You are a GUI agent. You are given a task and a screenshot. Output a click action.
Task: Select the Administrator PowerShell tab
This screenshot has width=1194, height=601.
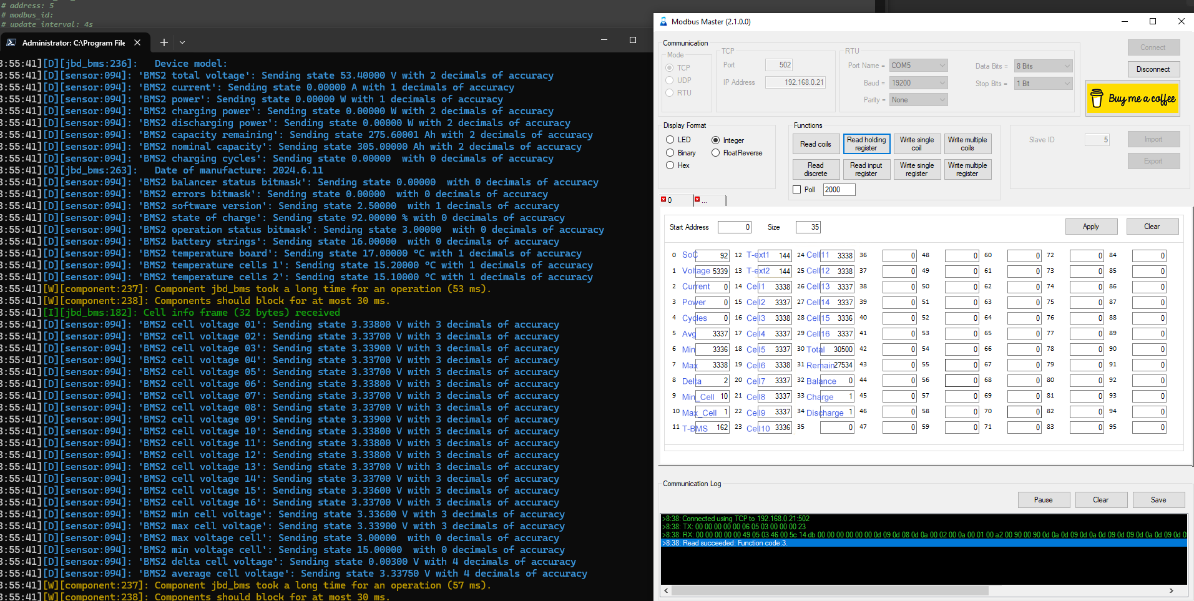pyautogui.click(x=73, y=42)
